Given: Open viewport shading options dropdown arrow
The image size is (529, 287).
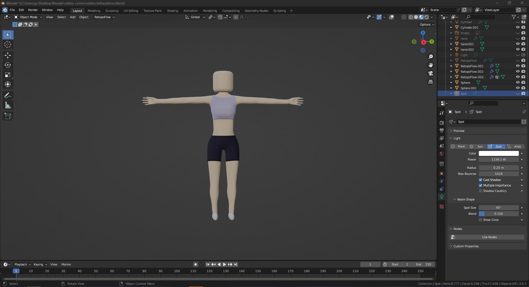Looking at the screenshot, I should pyautogui.click(x=432, y=17).
